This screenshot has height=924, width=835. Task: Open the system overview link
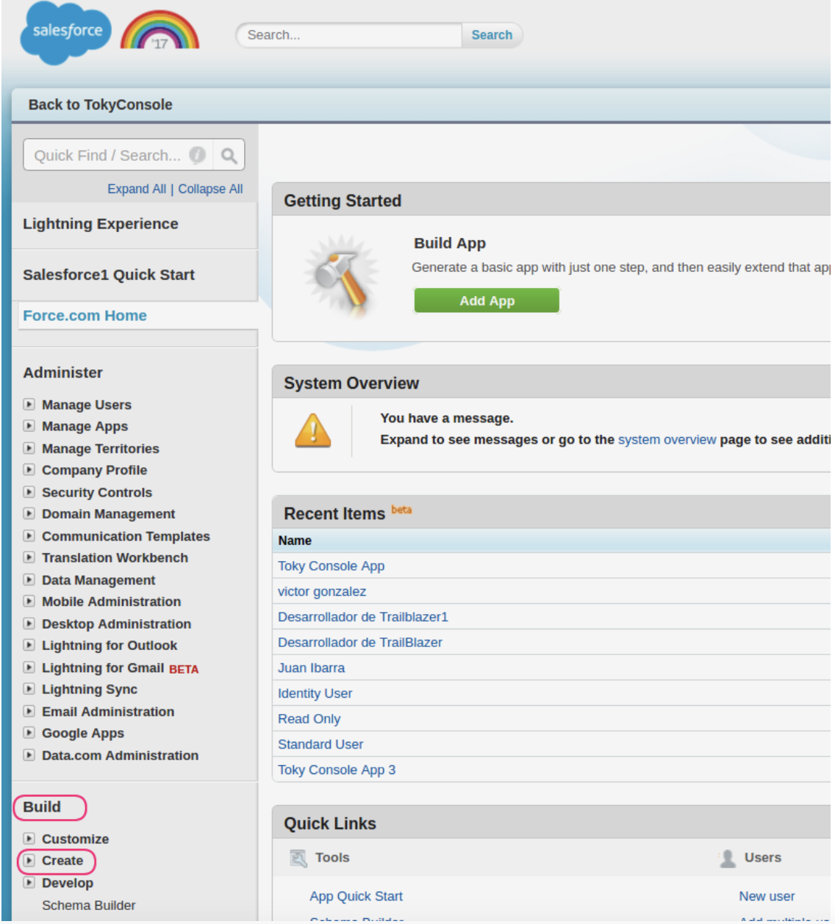pos(667,439)
